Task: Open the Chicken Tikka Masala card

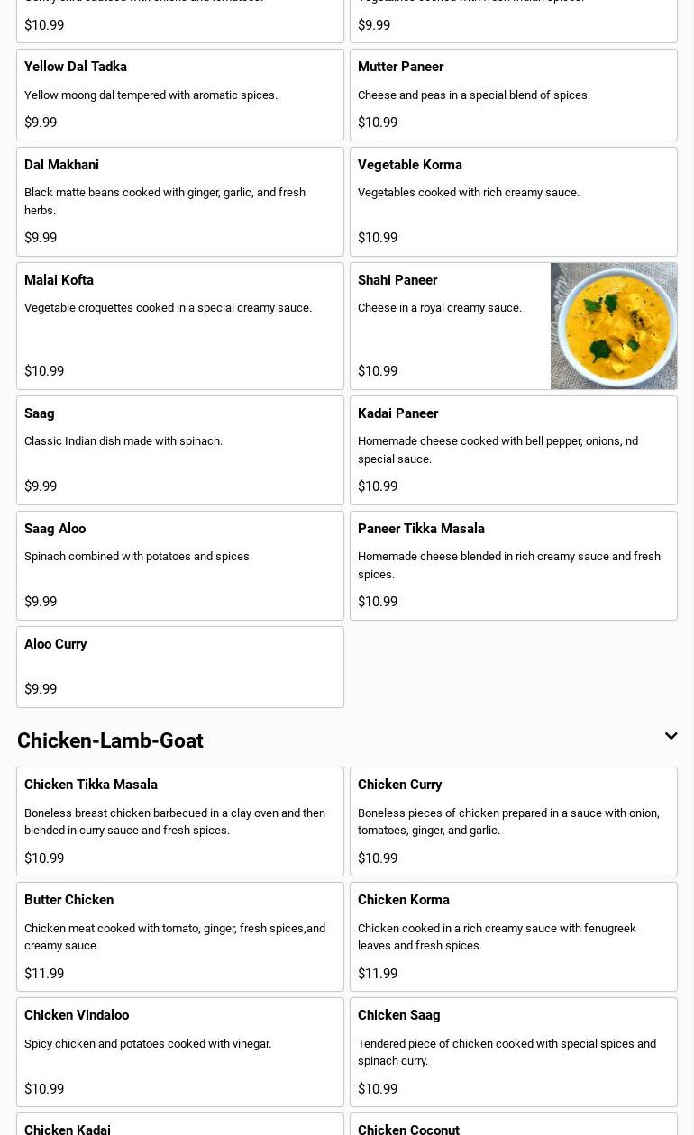Action: (x=179, y=821)
